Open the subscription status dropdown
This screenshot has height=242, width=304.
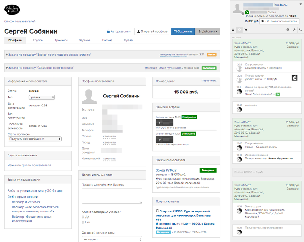coord(35,139)
